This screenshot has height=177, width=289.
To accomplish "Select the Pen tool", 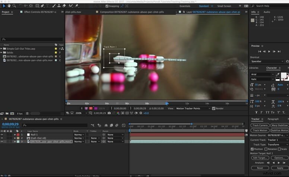I will [42, 6].
